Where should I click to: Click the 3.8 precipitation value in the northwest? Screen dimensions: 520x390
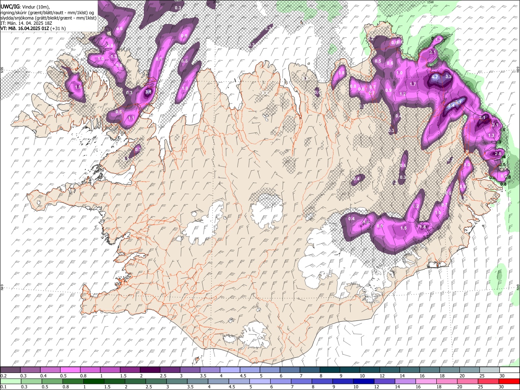[148, 92]
